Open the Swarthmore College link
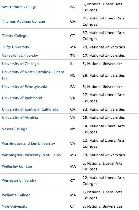139x211 pixels. pyautogui.click(x=19, y=7)
